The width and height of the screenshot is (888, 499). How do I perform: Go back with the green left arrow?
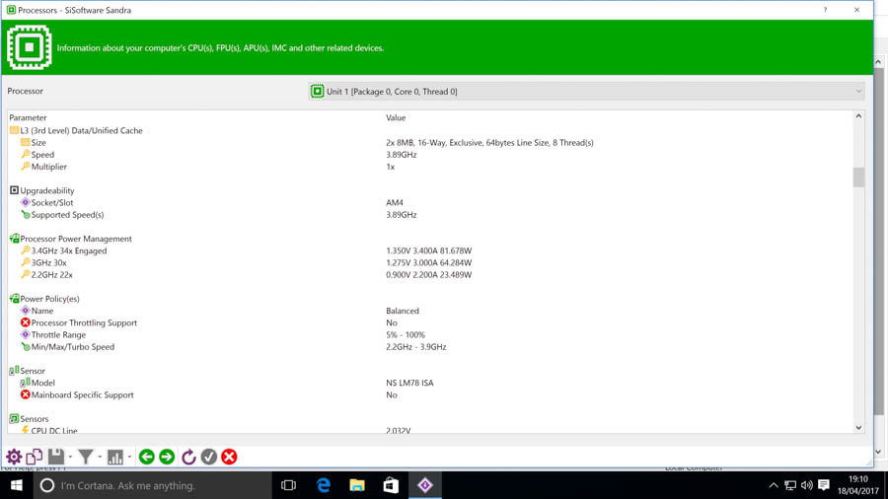click(147, 457)
